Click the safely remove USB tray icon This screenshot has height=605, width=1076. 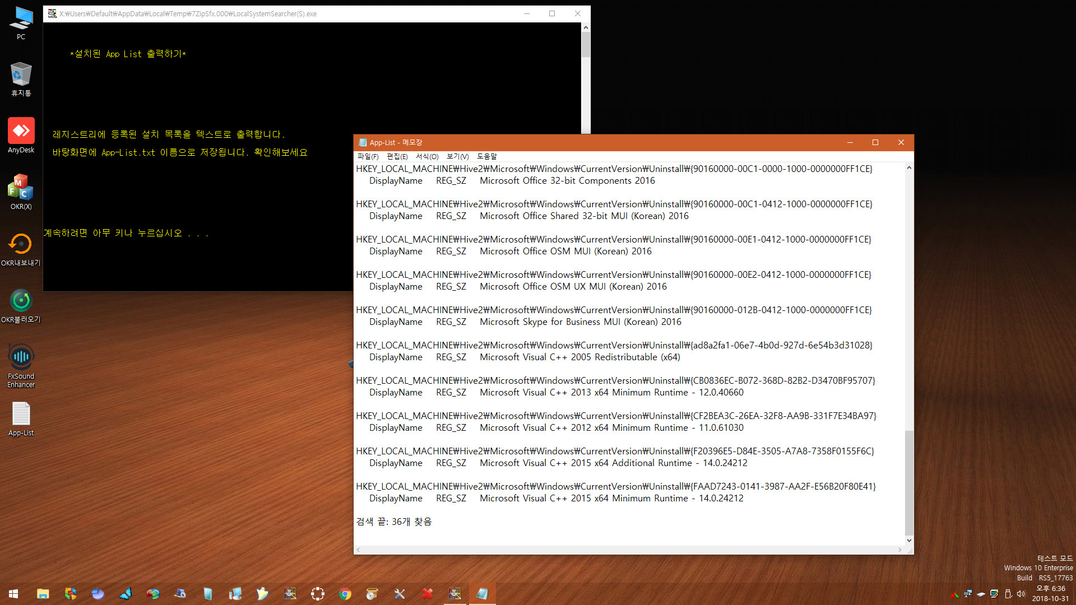pos(1008,594)
